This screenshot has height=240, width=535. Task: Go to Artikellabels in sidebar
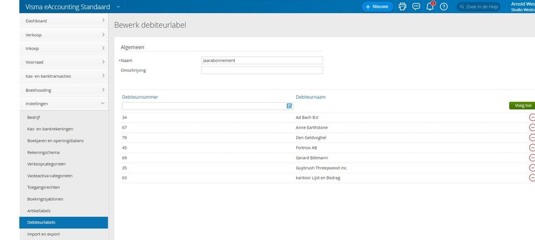[x=39, y=211]
